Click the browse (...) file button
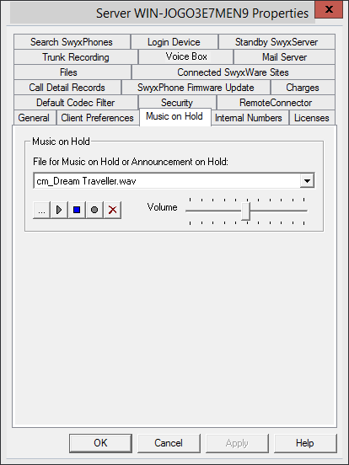This screenshot has height=465, width=349. coord(41,210)
